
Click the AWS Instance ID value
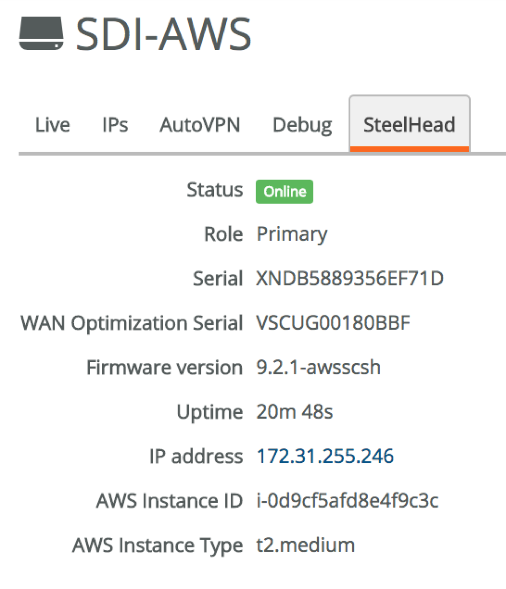click(x=347, y=501)
